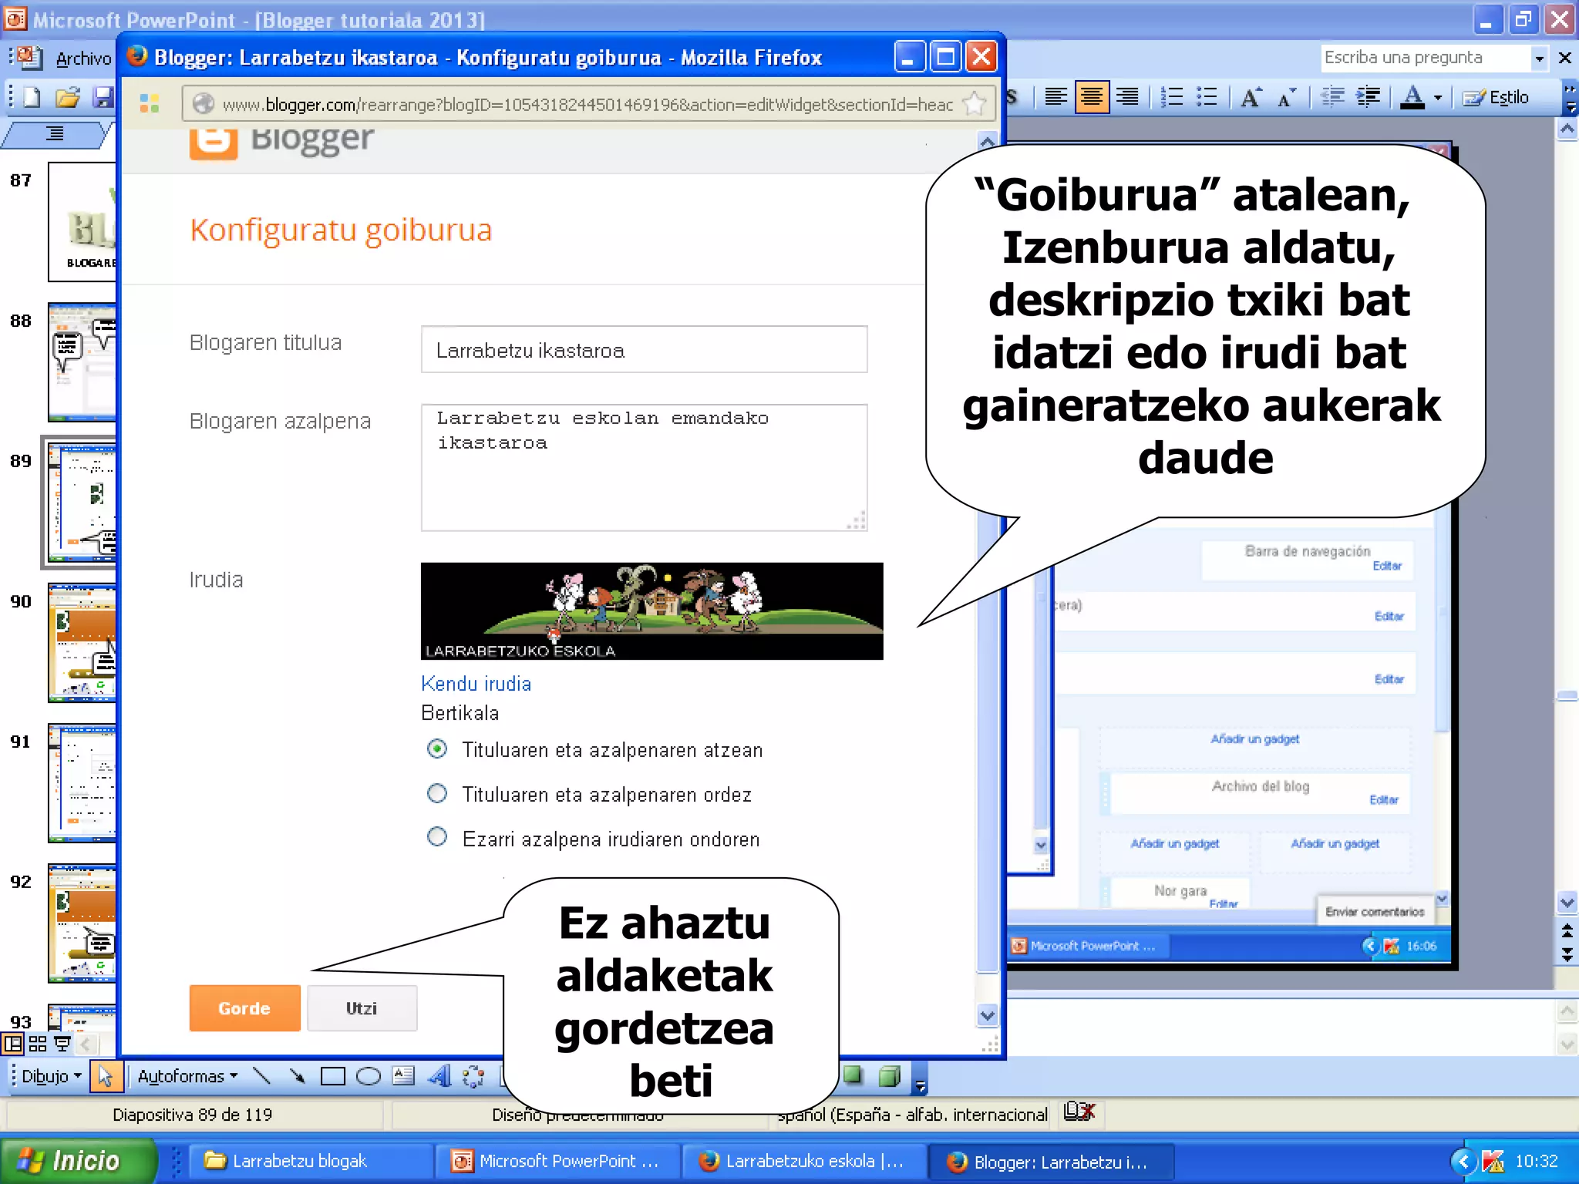Switch to Microsoft PowerPoint taskbar item
The width and height of the screenshot is (1579, 1184).
coord(557,1161)
